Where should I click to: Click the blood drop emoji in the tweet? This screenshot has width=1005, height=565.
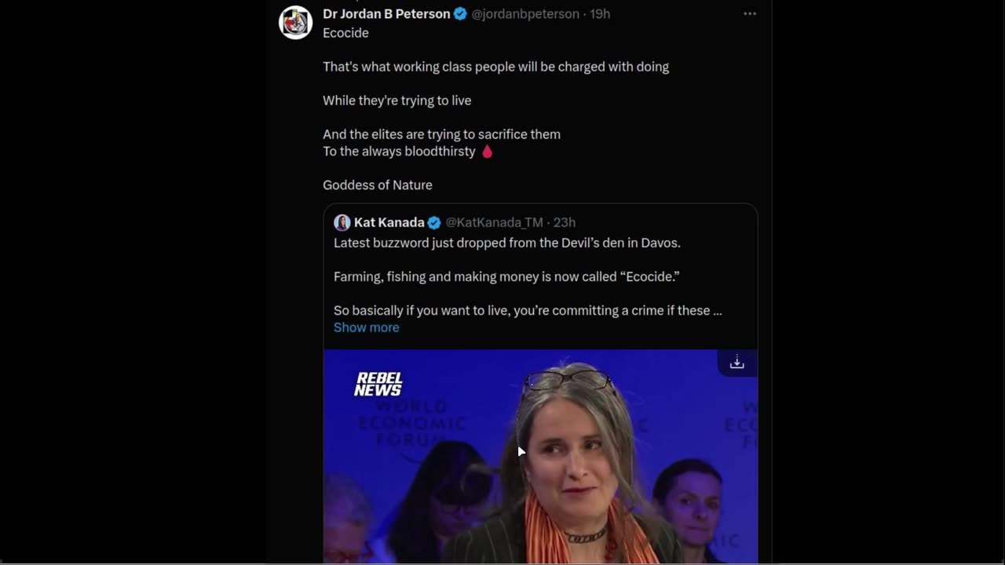tap(487, 151)
